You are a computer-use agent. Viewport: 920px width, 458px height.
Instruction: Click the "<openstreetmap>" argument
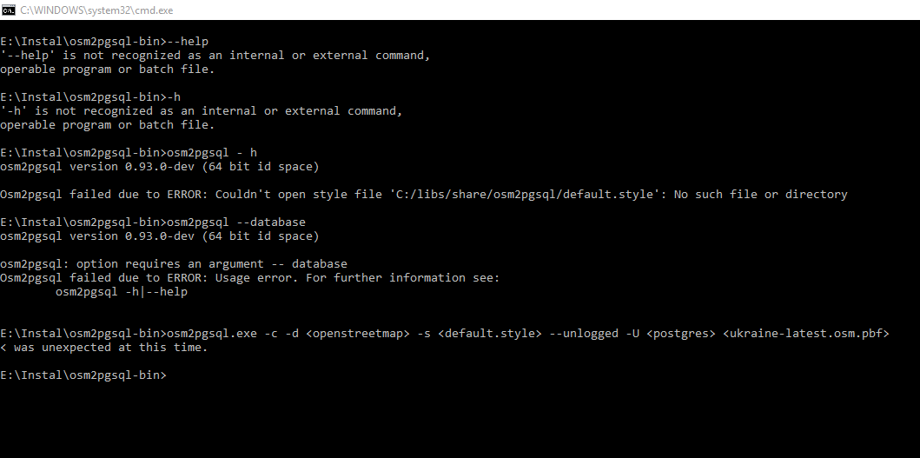click(x=358, y=334)
